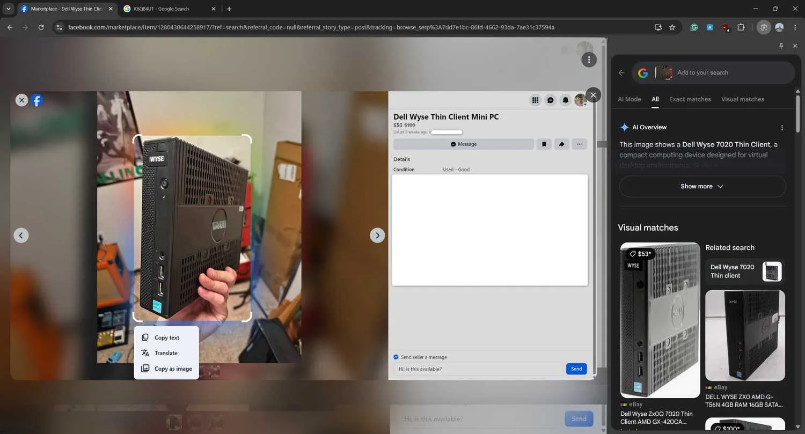The image size is (805, 434).
Task: Open tab search dropdown arrow
Action: tap(8, 9)
